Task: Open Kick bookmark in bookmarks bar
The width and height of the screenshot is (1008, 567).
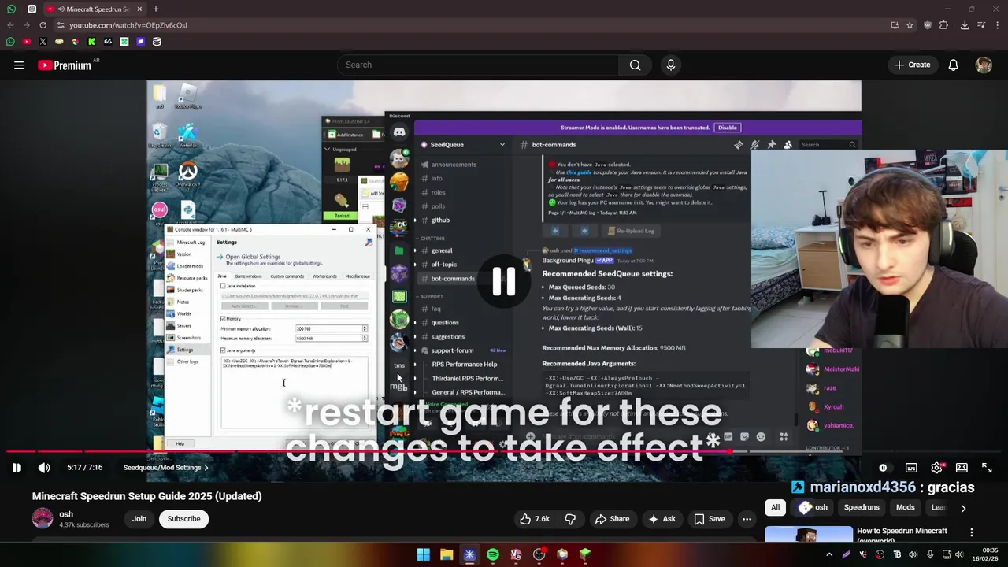Action: 91,41
